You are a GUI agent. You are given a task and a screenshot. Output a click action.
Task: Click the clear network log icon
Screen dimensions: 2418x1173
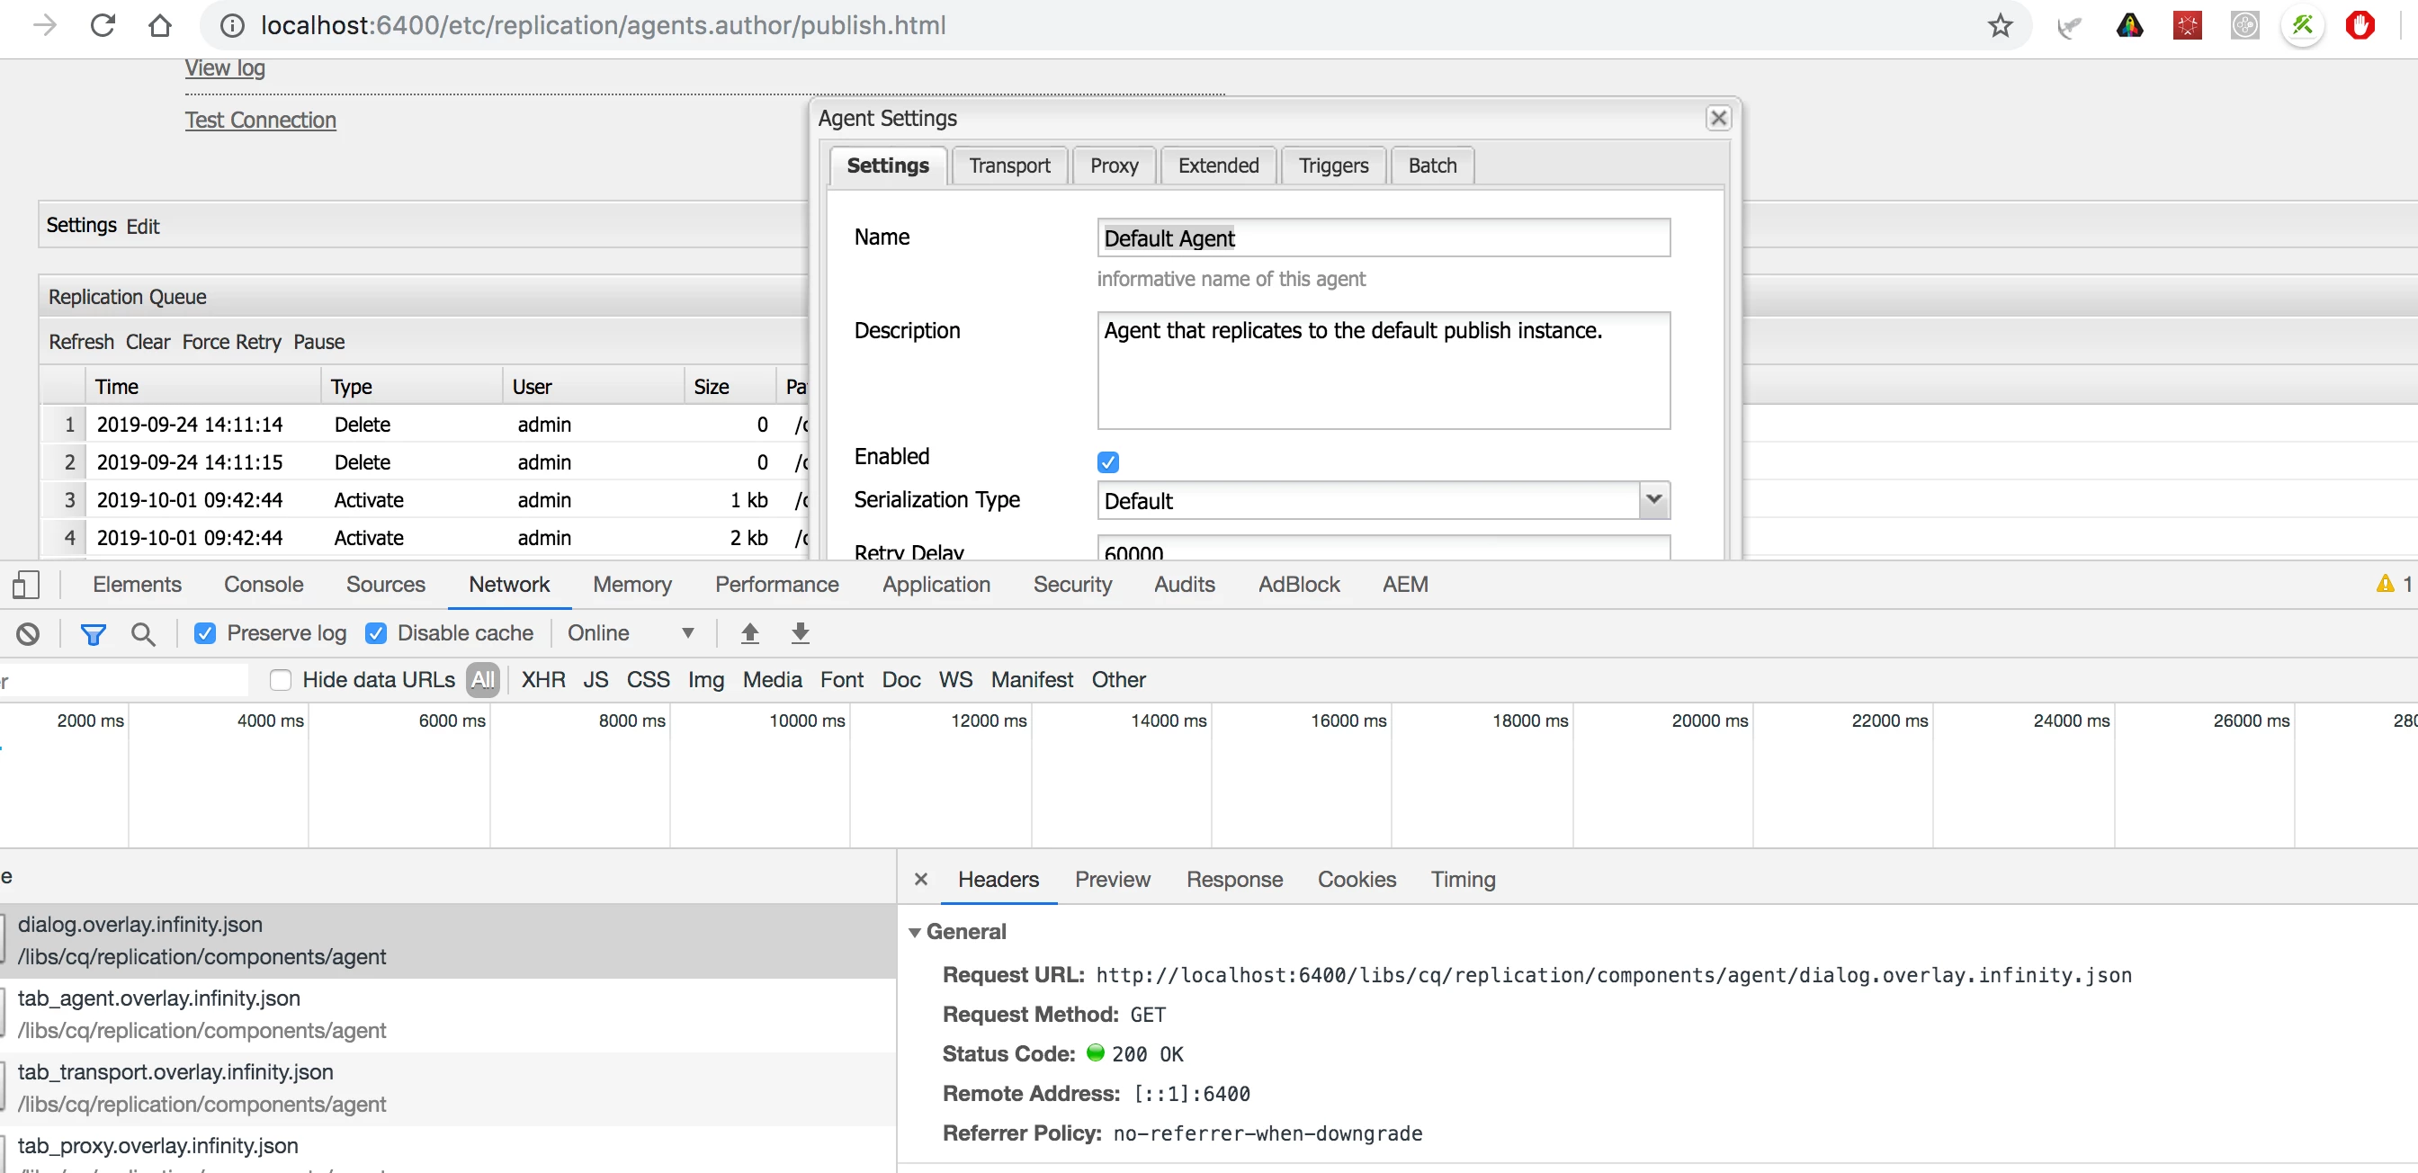(x=28, y=633)
